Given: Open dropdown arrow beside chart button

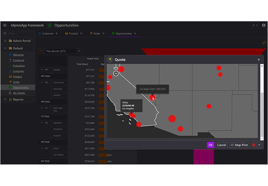Looking at the screenshot, I should (259, 145).
